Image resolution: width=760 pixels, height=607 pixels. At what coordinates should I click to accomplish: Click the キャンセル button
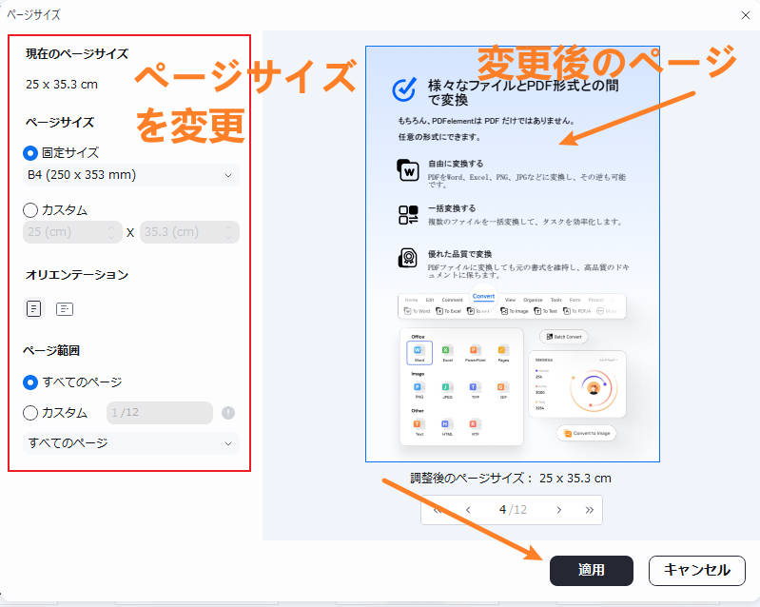point(697,570)
